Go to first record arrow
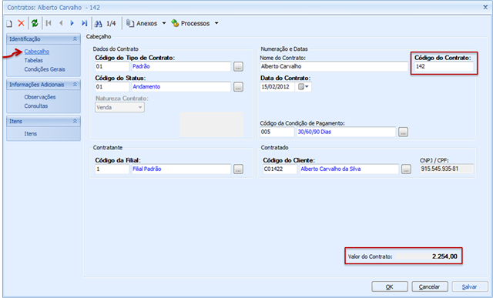Image resolution: width=493 pixels, height=298 pixels. [49, 23]
